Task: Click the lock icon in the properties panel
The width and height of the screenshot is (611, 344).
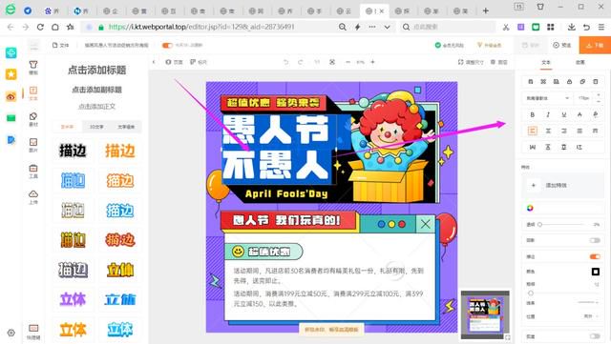Action: pyautogui.click(x=569, y=81)
